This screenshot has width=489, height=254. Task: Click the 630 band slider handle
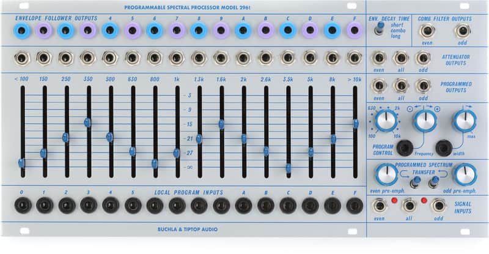click(x=133, y=151)
